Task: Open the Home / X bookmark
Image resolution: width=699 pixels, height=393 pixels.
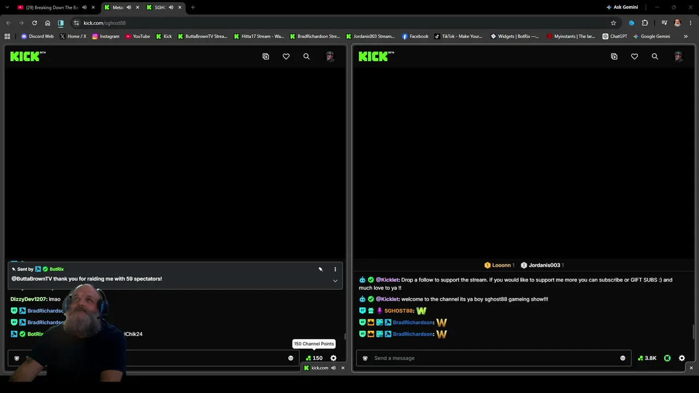Action: pos(73,37)
